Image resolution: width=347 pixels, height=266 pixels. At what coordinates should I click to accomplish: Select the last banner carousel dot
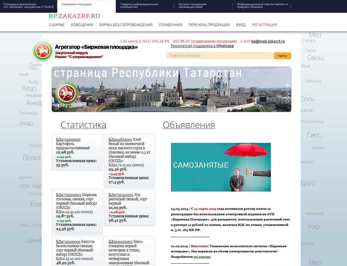click(287, 101)
